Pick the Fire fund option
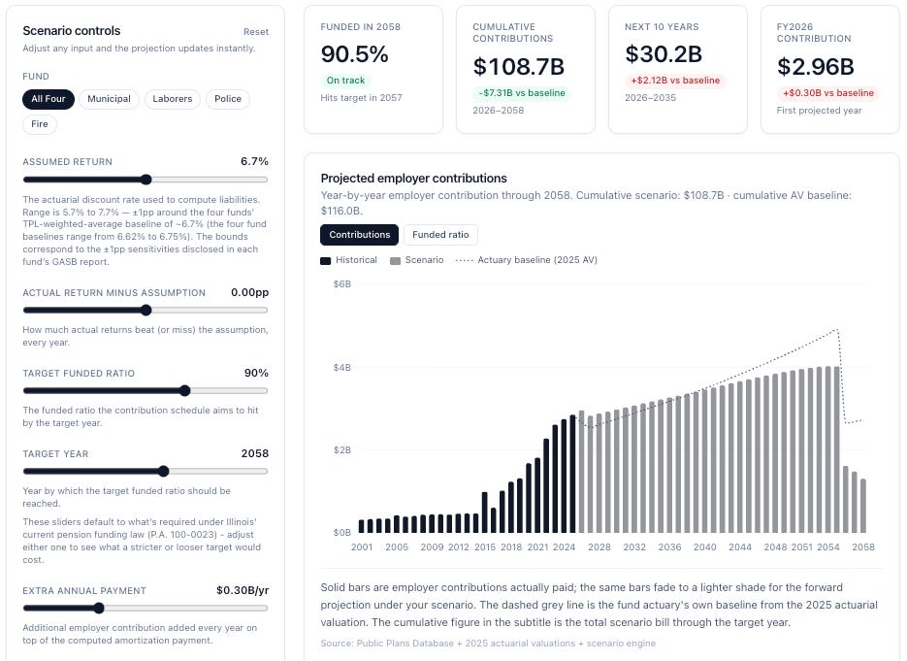Viewport: 907px width, 661px height. coord(40,124)
